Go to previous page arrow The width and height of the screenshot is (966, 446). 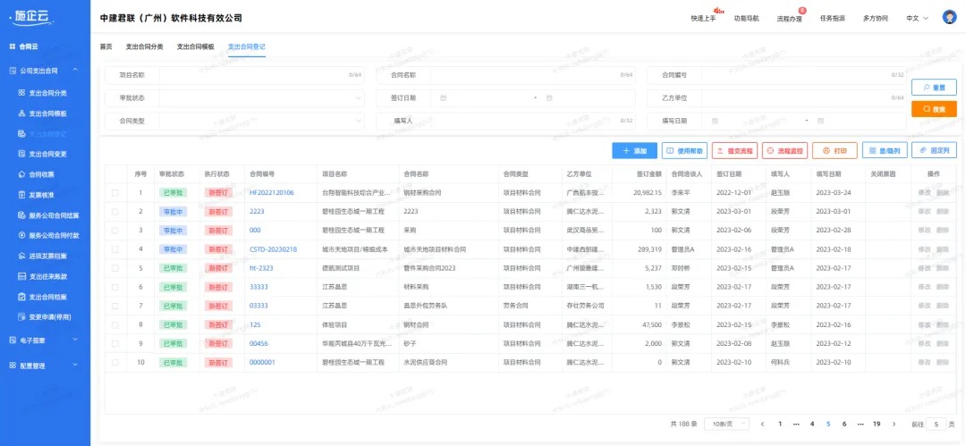coord(763,424)
